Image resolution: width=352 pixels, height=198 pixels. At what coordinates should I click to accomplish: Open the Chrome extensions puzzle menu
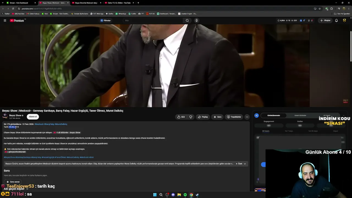pos(331,9)
